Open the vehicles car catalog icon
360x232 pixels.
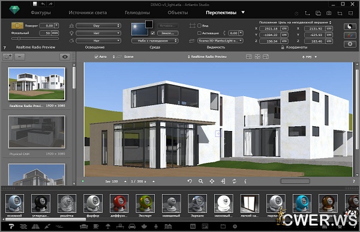tap(132, 227)
